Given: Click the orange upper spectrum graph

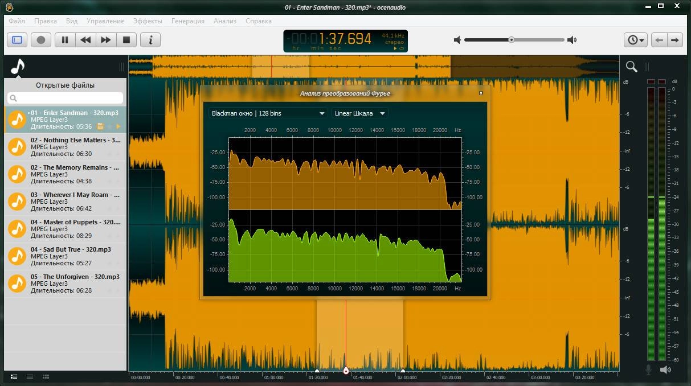Looking at the screenshot, I should [x=345, y=173].
